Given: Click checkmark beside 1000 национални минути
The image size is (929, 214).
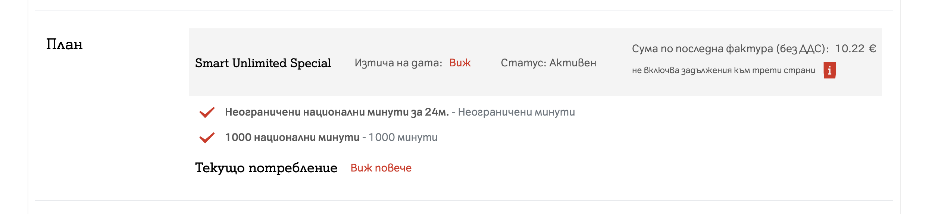Looking at the screenshot, I should click(x=207, y=138).
